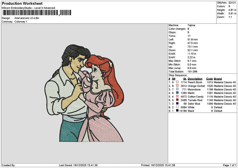238x168 pixels.
Task: Click the stitch count 5084 for White
Action: click(184, 107)
